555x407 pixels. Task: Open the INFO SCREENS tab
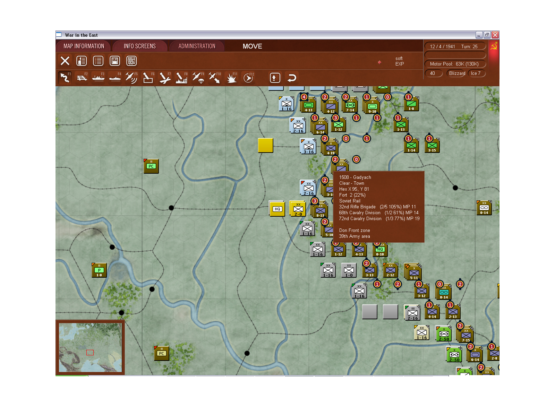(x=140, y=46)
